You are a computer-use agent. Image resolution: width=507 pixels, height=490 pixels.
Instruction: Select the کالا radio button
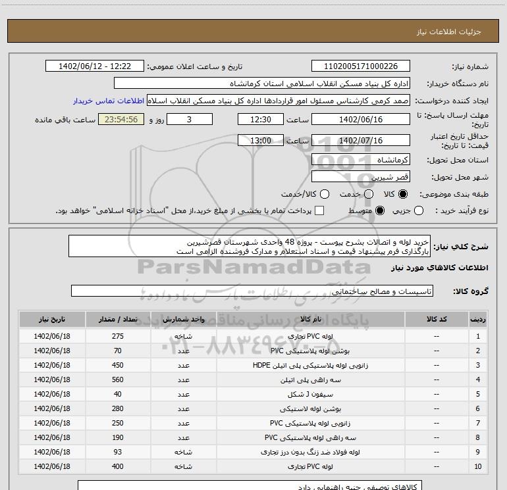click(403, 194)
